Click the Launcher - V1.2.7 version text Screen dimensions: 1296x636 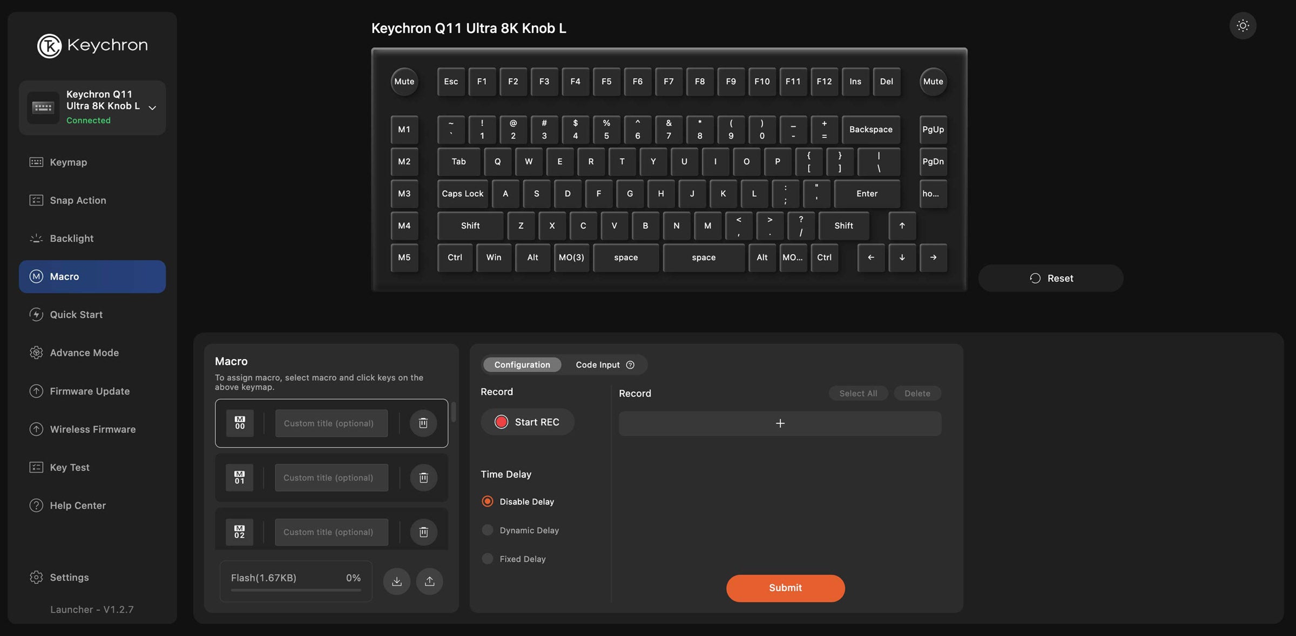point(92,610)
